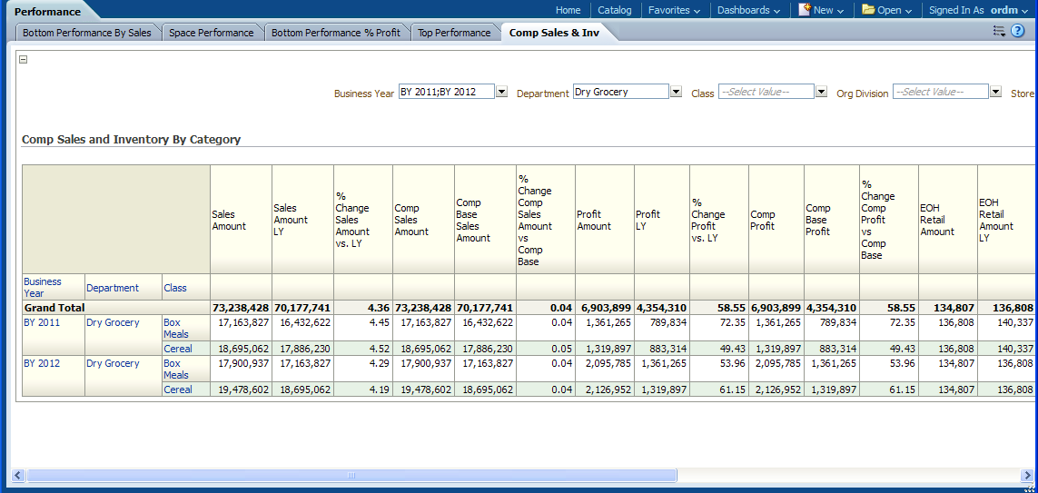
Task: Open the Class dropdown arrow
Action: [821, 92]
